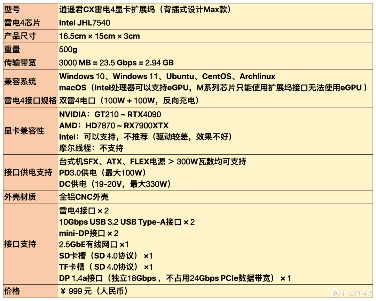
Task: Select the DC供电 19-20V 最大330W line
Action: point(115,184)
